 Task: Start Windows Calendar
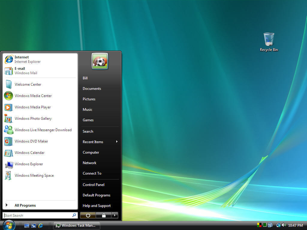coord(29,153)
